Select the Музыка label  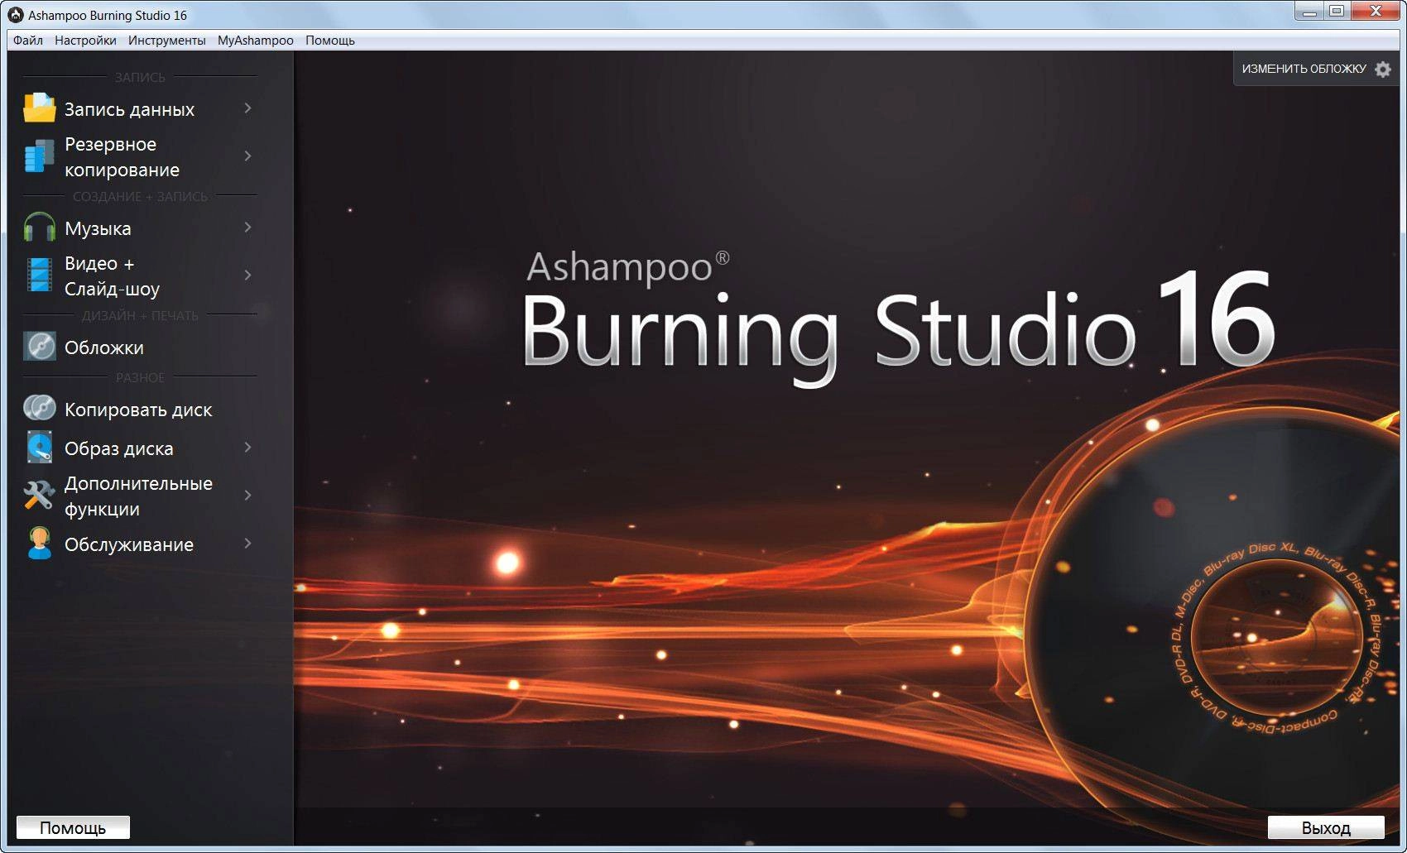(98, 228)
